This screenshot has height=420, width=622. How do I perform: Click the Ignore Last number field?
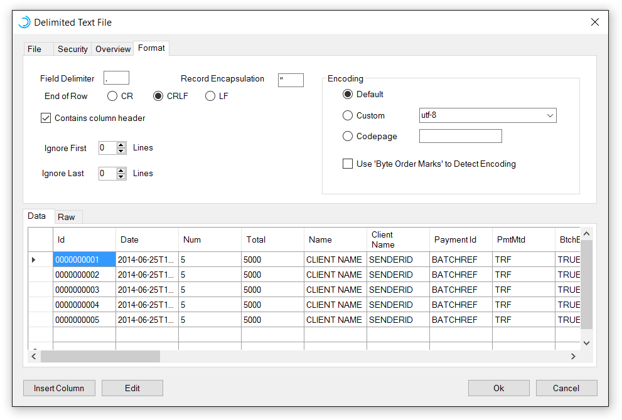(108, 174)
